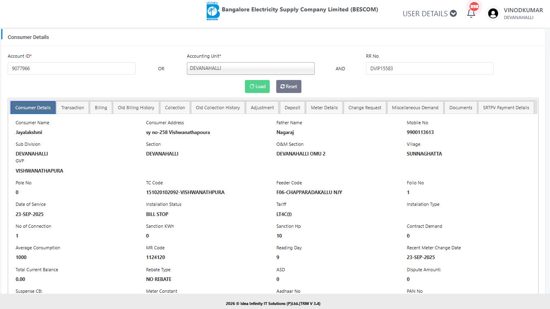This screenshot has height=309, width=550.
Task: Select the Change Request tab
Action: tap(365, 108)
